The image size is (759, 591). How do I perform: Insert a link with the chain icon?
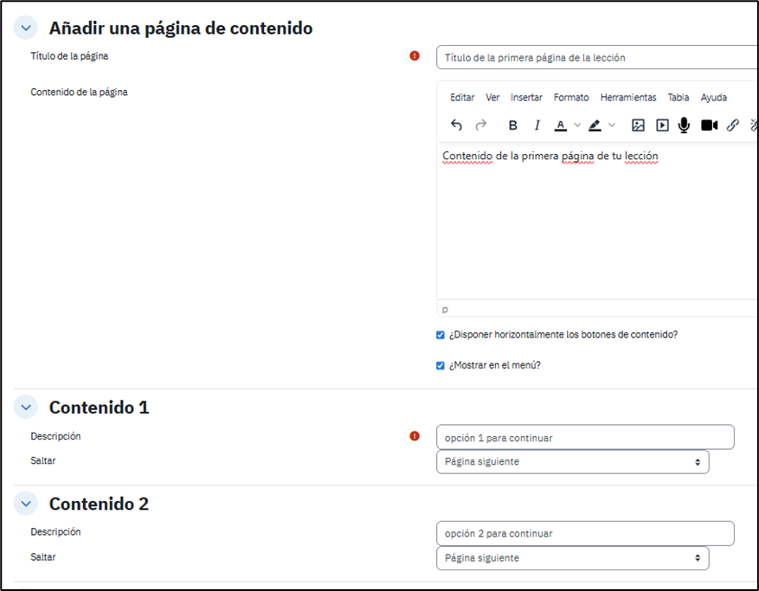click(x=732, y=125)
